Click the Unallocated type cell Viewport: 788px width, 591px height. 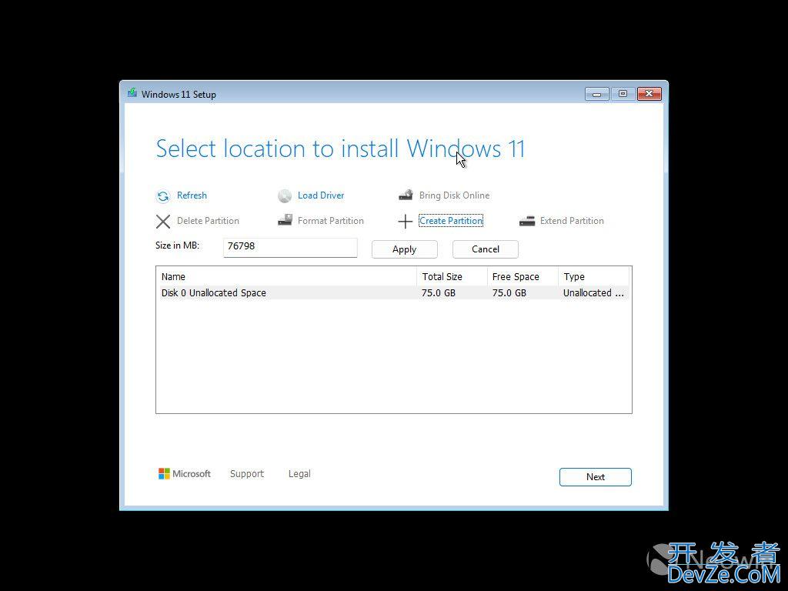pos(593,292)
